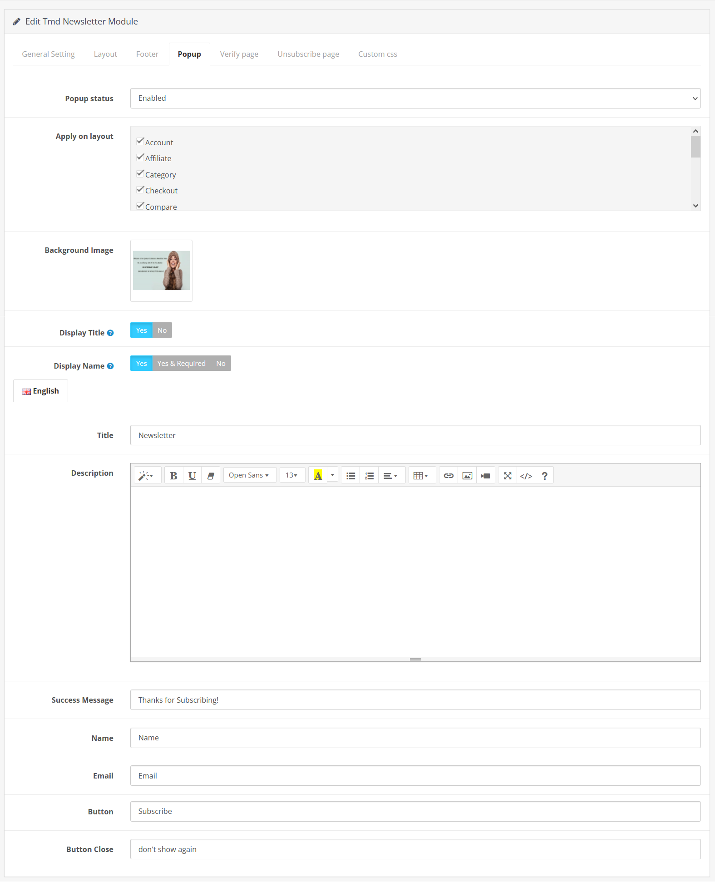Viewport: 715px width, 882px height.
Task: Toggle bold formatting in the description editor
Action: (x=173, y=475)
